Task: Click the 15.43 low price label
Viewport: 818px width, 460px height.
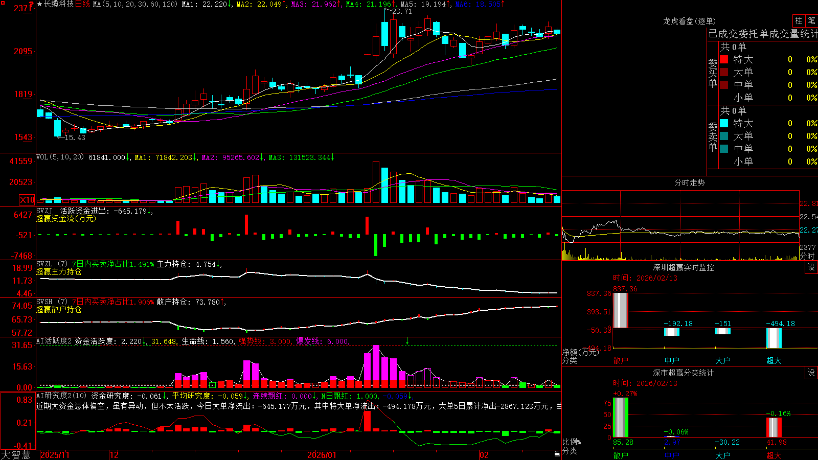Action: [x=75, y=137]
